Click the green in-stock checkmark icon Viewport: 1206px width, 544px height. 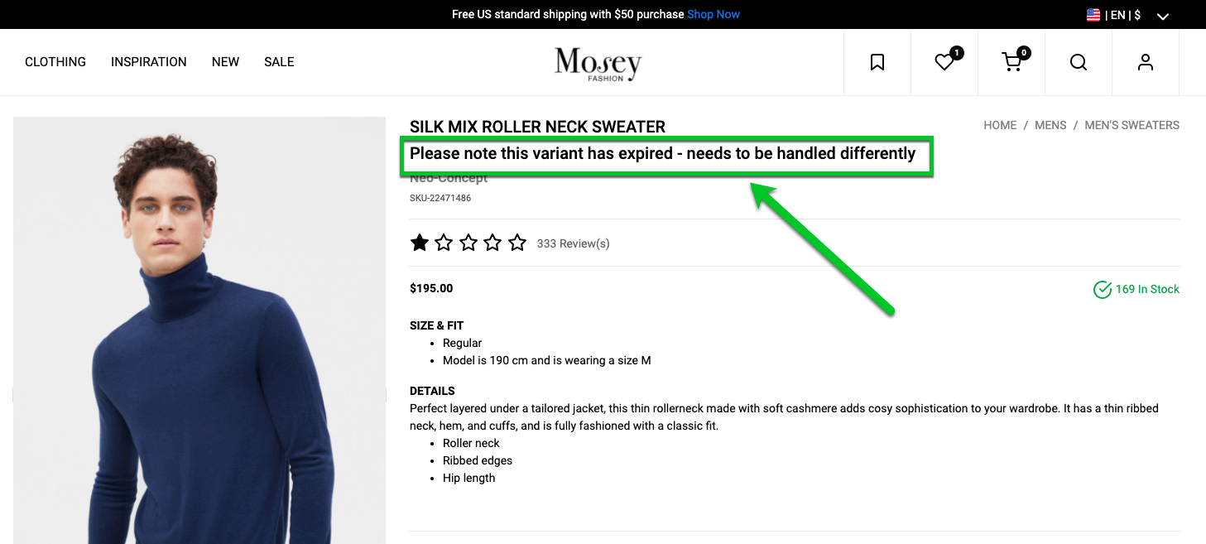point(1103,289)
